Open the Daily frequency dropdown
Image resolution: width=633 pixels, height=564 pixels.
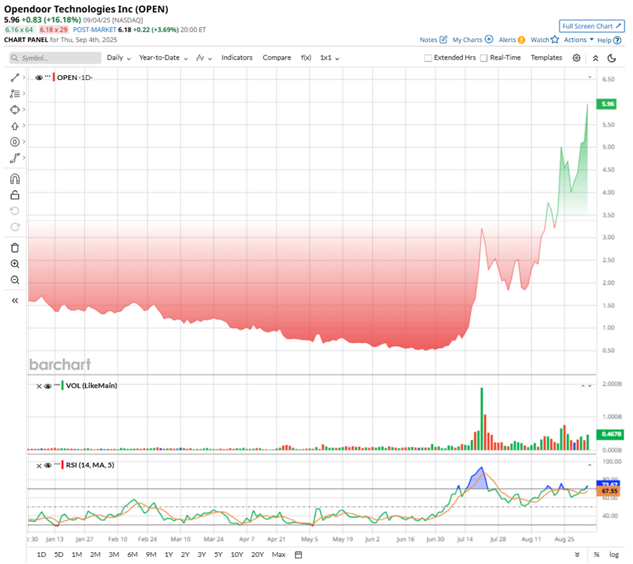coord(119,58)
